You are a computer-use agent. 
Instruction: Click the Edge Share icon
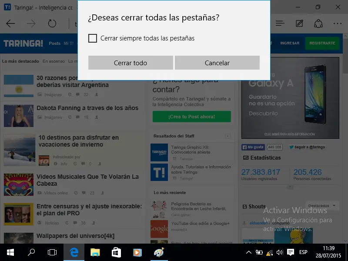(x=318, y=23)
